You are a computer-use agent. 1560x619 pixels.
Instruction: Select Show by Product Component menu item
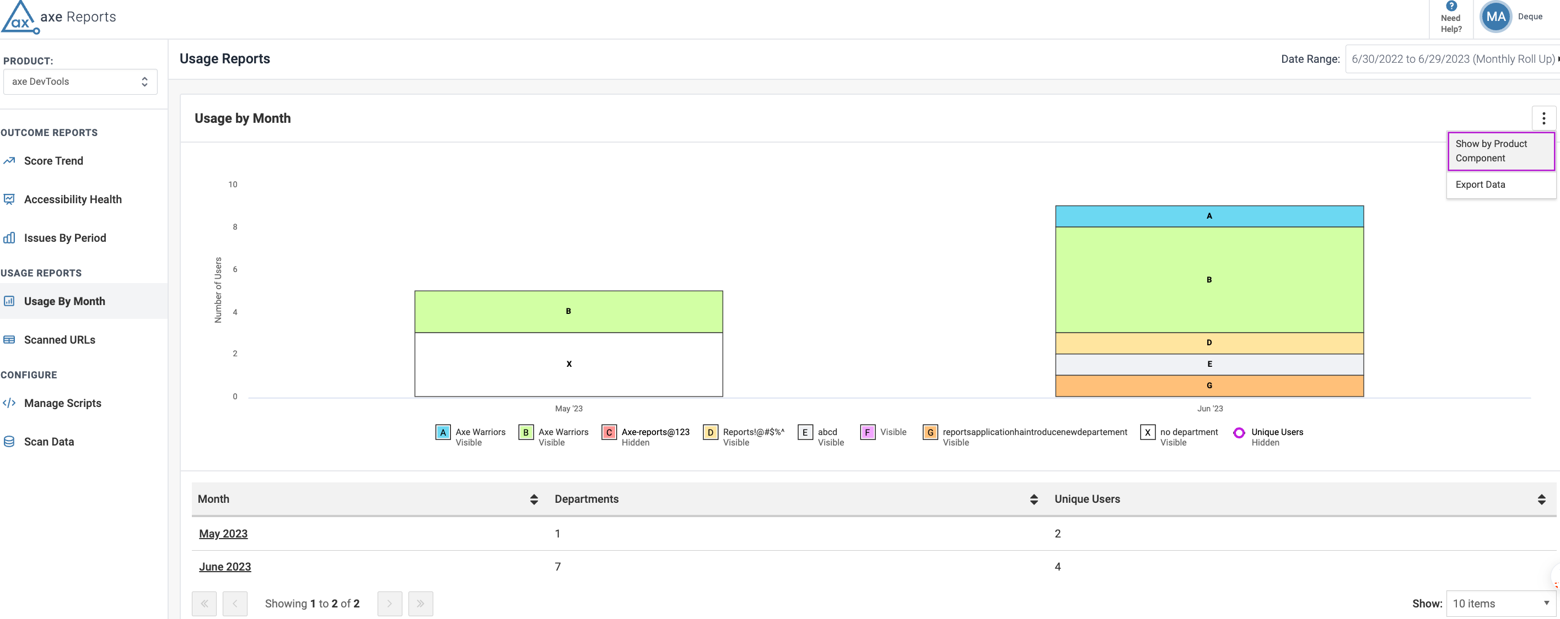click(1500, 151)
